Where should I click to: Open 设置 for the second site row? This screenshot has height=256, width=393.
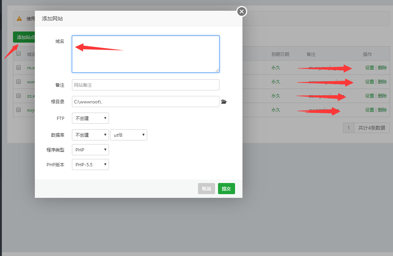[x=369, y=82]
